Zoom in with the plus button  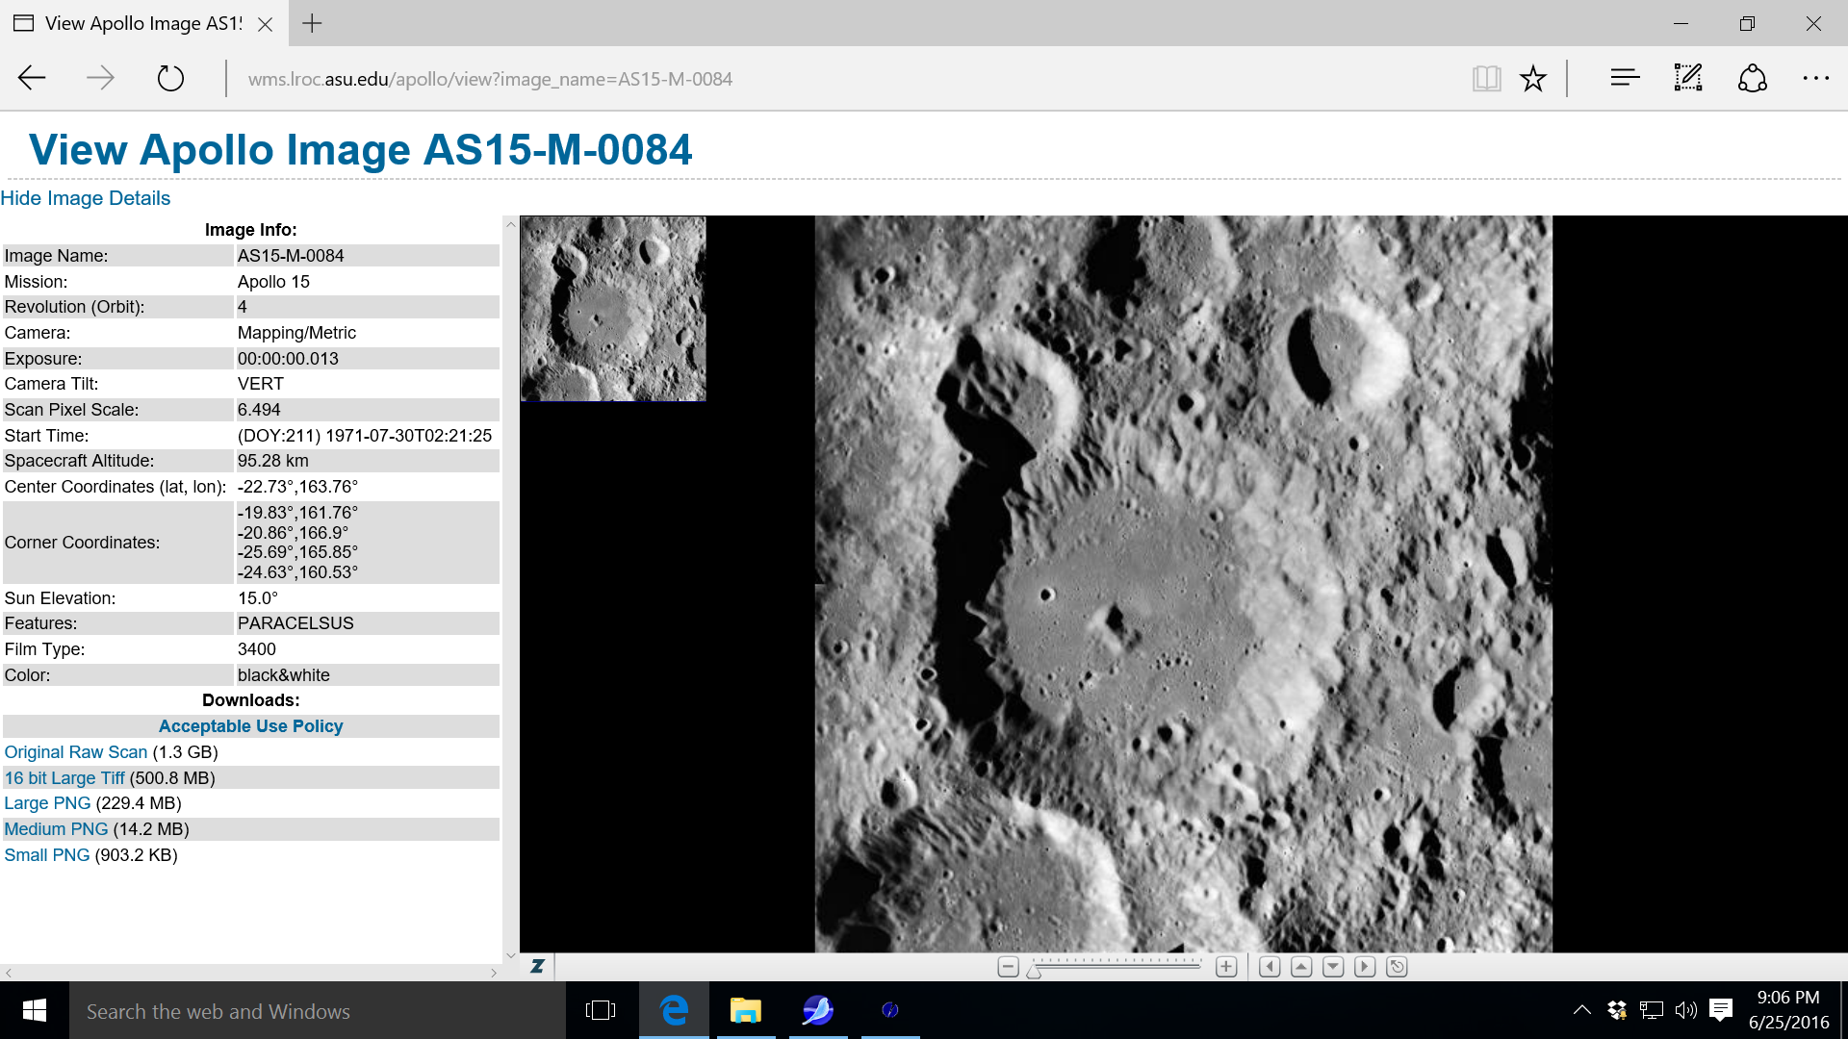coord(1226,967)
